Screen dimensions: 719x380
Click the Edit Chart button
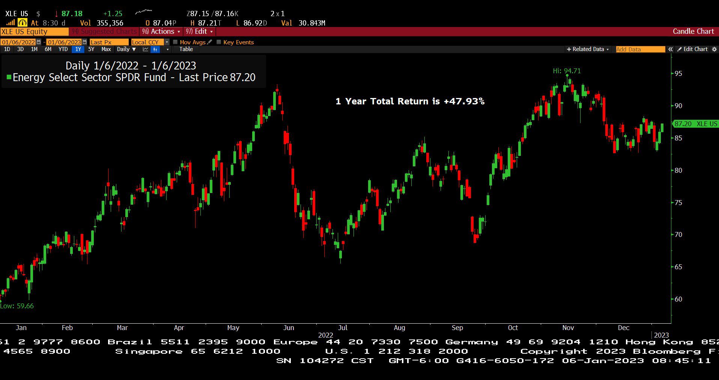pos(692,49)
